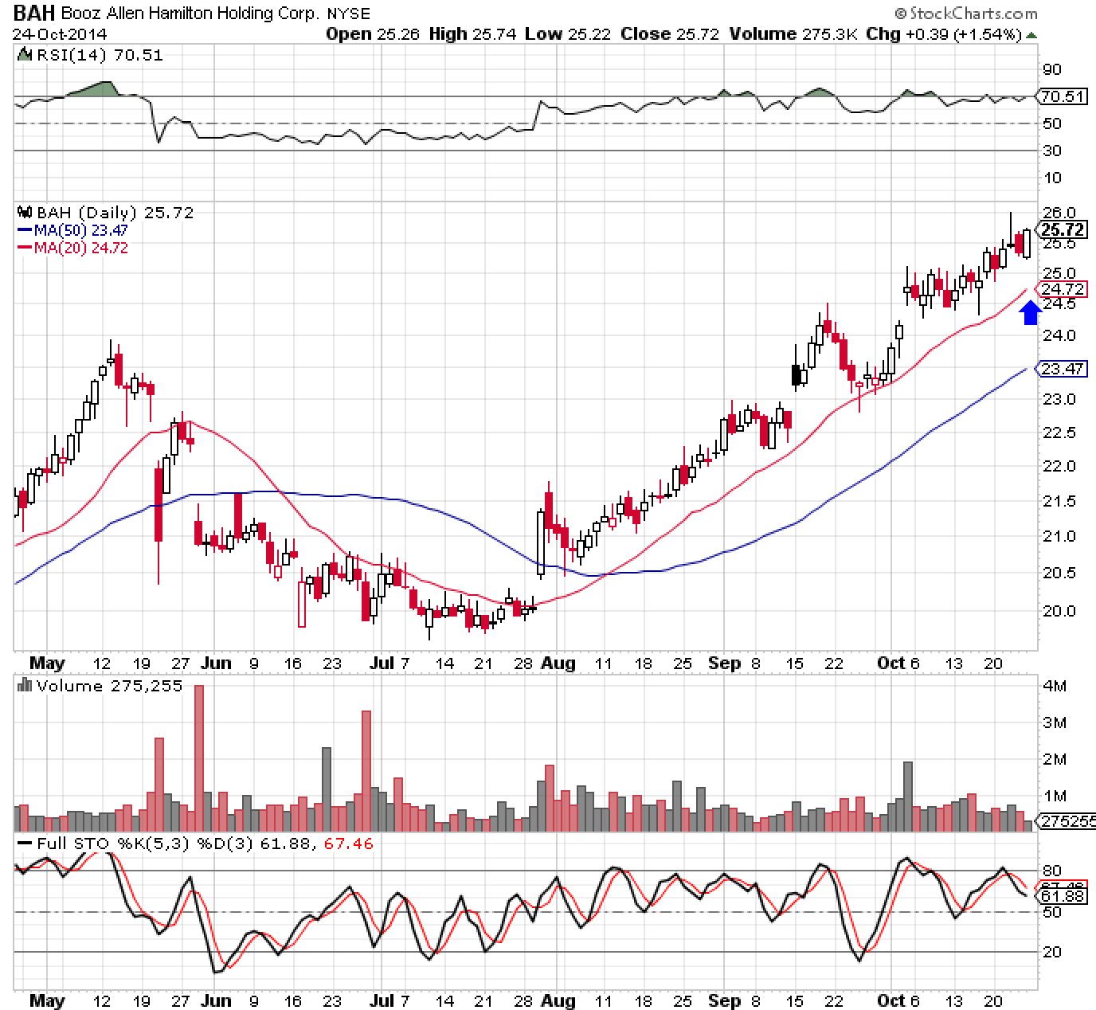The height and width of the screenshot is (1010, 1096).
Task: Click the blue line marker for MA(50)
Action: [x=25, y=230]
